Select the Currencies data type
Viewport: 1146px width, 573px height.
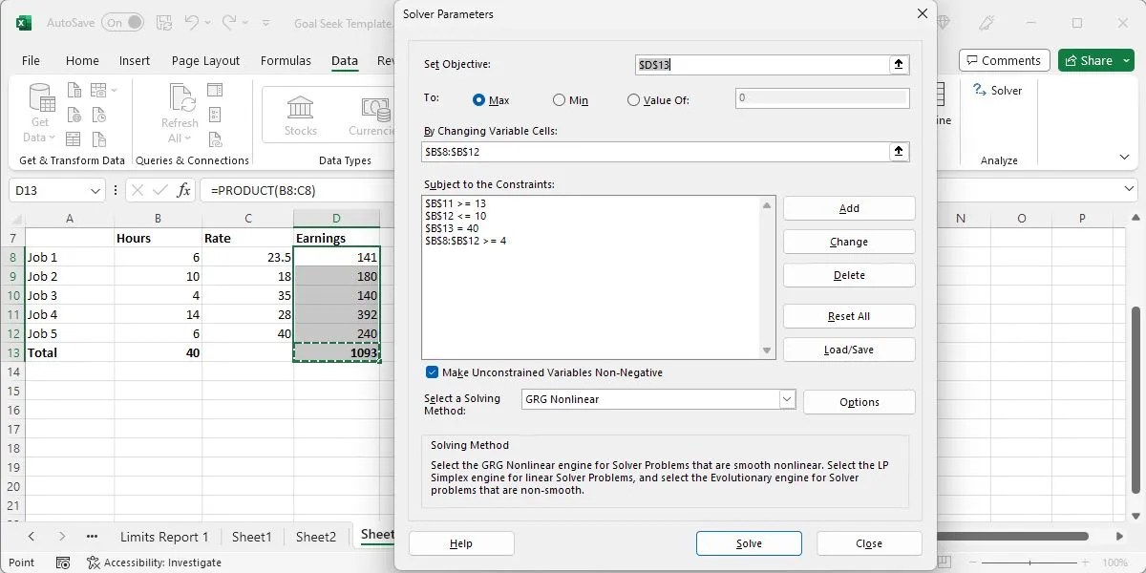(x=372, y=115)
